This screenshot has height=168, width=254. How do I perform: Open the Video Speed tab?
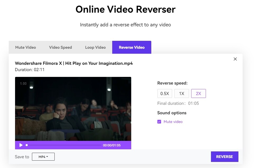(x=60, y=47)
